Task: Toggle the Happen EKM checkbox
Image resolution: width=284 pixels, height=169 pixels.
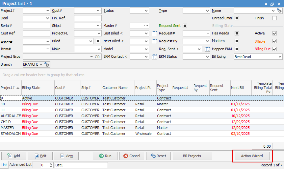Action: [237, 49]
